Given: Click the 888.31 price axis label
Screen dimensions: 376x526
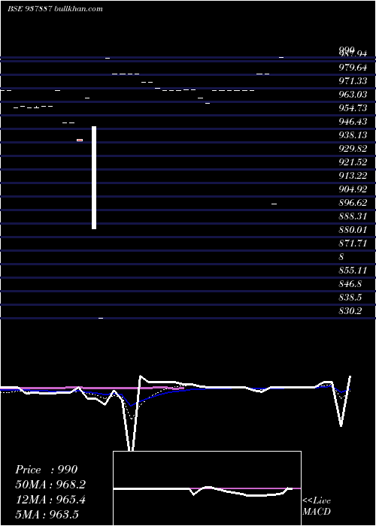Looking at the screenshot, I should [x=353, y=216].
